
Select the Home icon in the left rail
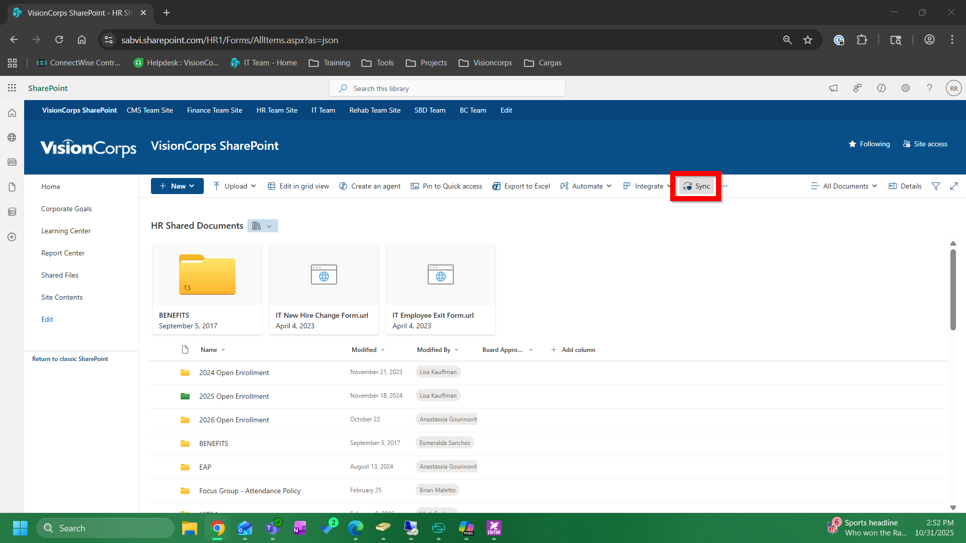tap(12, 113)
